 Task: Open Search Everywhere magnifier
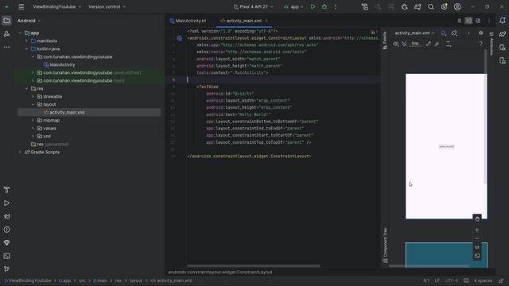pyautogui.click(x=431, y=6)
